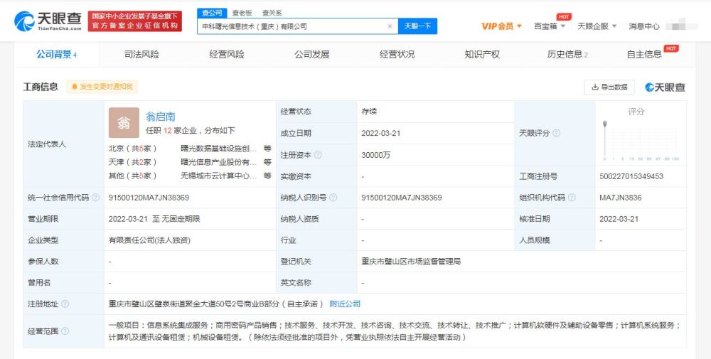Image resolution: width=711 pixels, height=359 pixels.
Task: Click 发生变更时通知我 button
Action: (x=102, y=87)
